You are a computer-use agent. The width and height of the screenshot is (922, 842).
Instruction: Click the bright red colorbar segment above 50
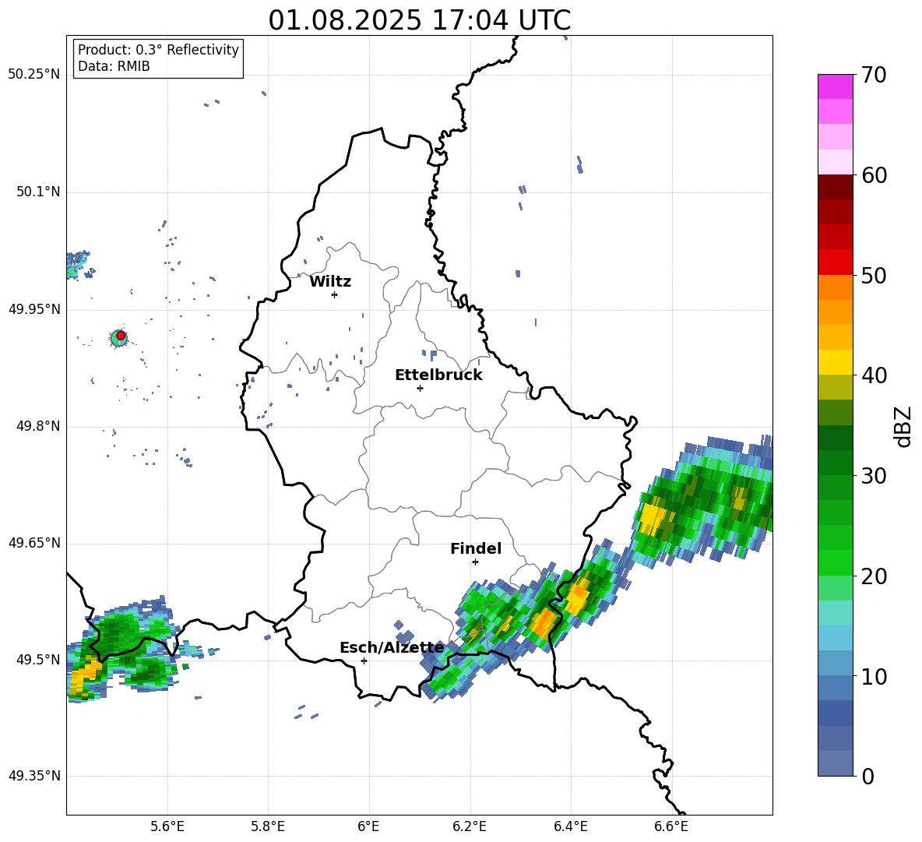[835, 262]
